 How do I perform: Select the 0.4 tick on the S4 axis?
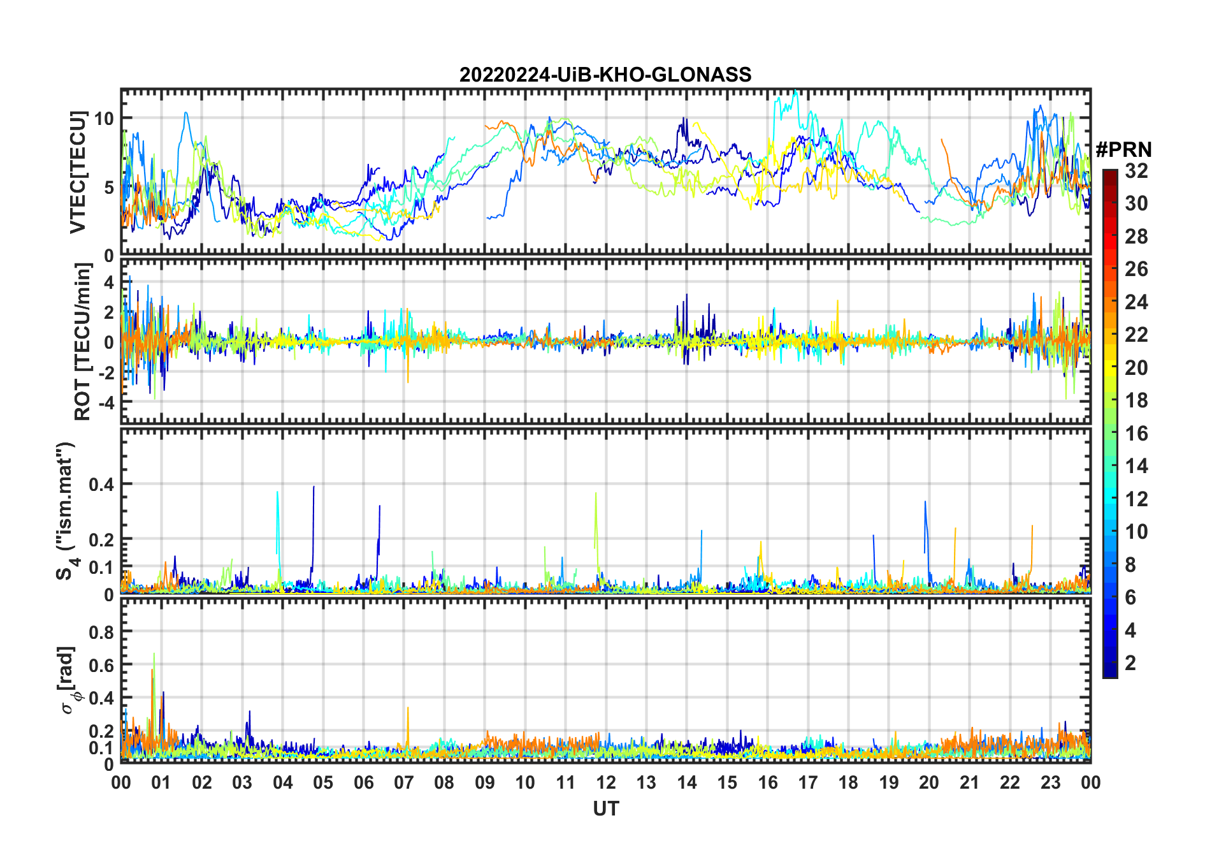102,485
